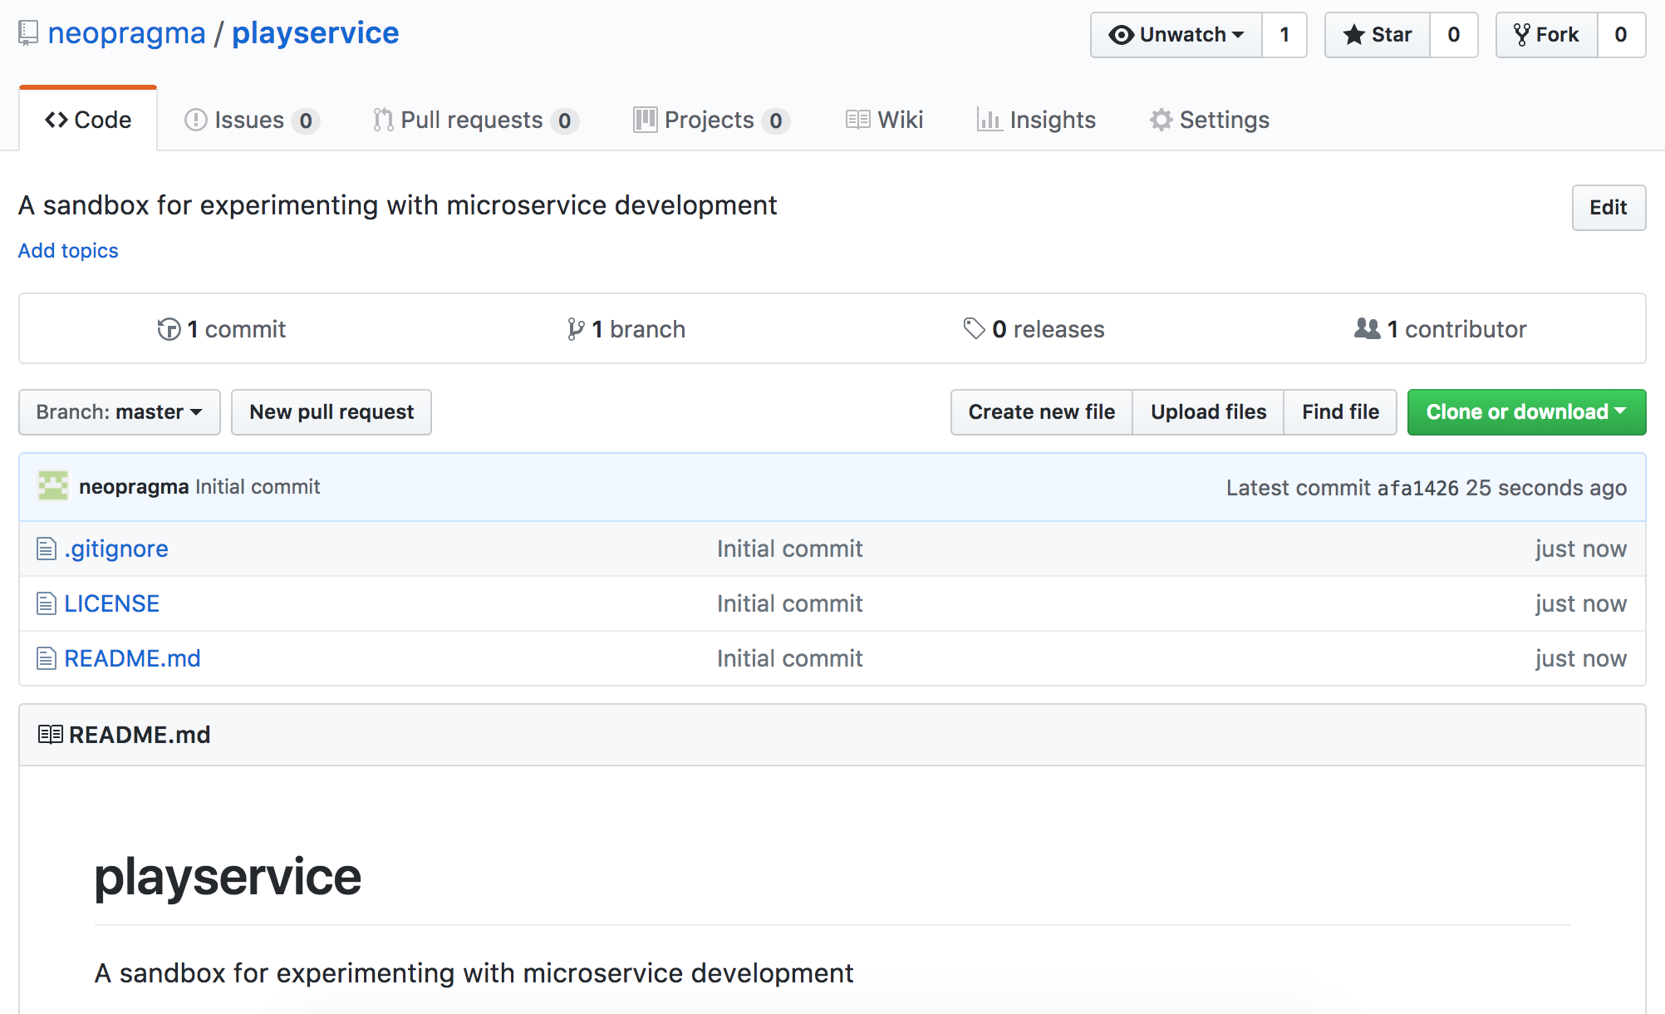
Task: Click the Issues exclamation icon
Action: [x=195, y=120]
